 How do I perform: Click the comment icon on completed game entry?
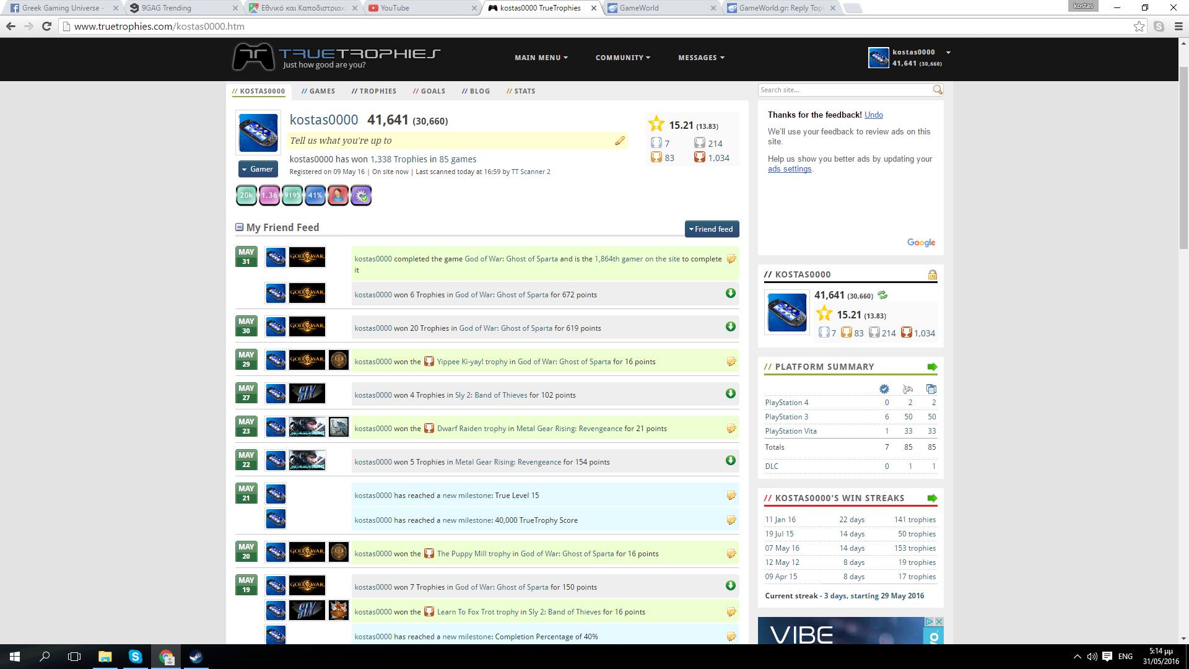(731, 259)
